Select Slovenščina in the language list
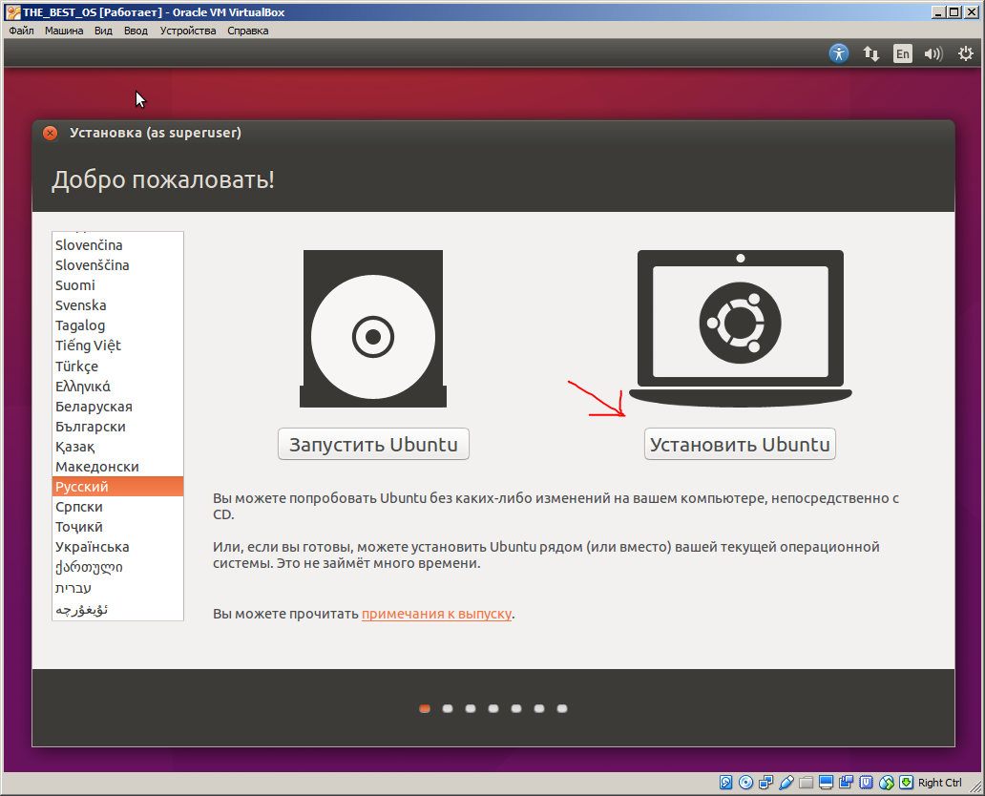This screenshot has height=796, width=985. tap(117, 265)
